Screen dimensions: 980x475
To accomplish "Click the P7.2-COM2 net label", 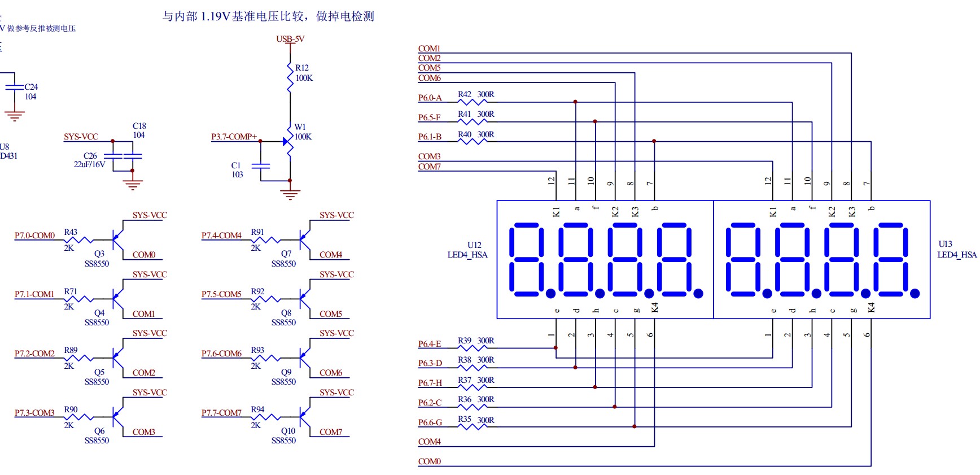I will tap(35, 354).
